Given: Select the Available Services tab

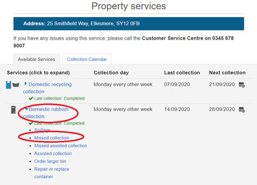Looking at the screenshot, I should point(36,59).
